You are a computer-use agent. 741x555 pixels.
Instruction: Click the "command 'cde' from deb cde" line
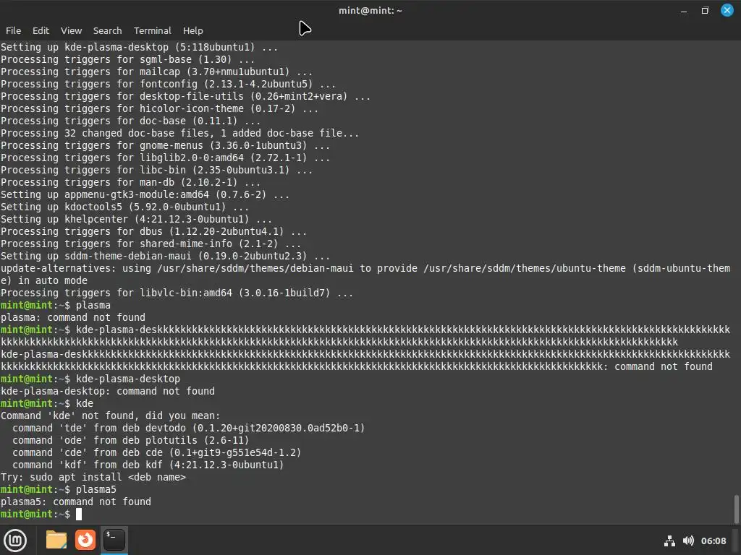(x=156, y=452)
